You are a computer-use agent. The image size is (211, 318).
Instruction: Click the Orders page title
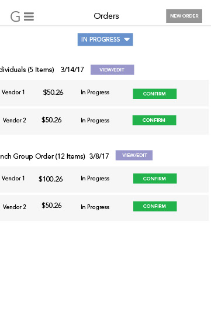[x=106, y=16]
